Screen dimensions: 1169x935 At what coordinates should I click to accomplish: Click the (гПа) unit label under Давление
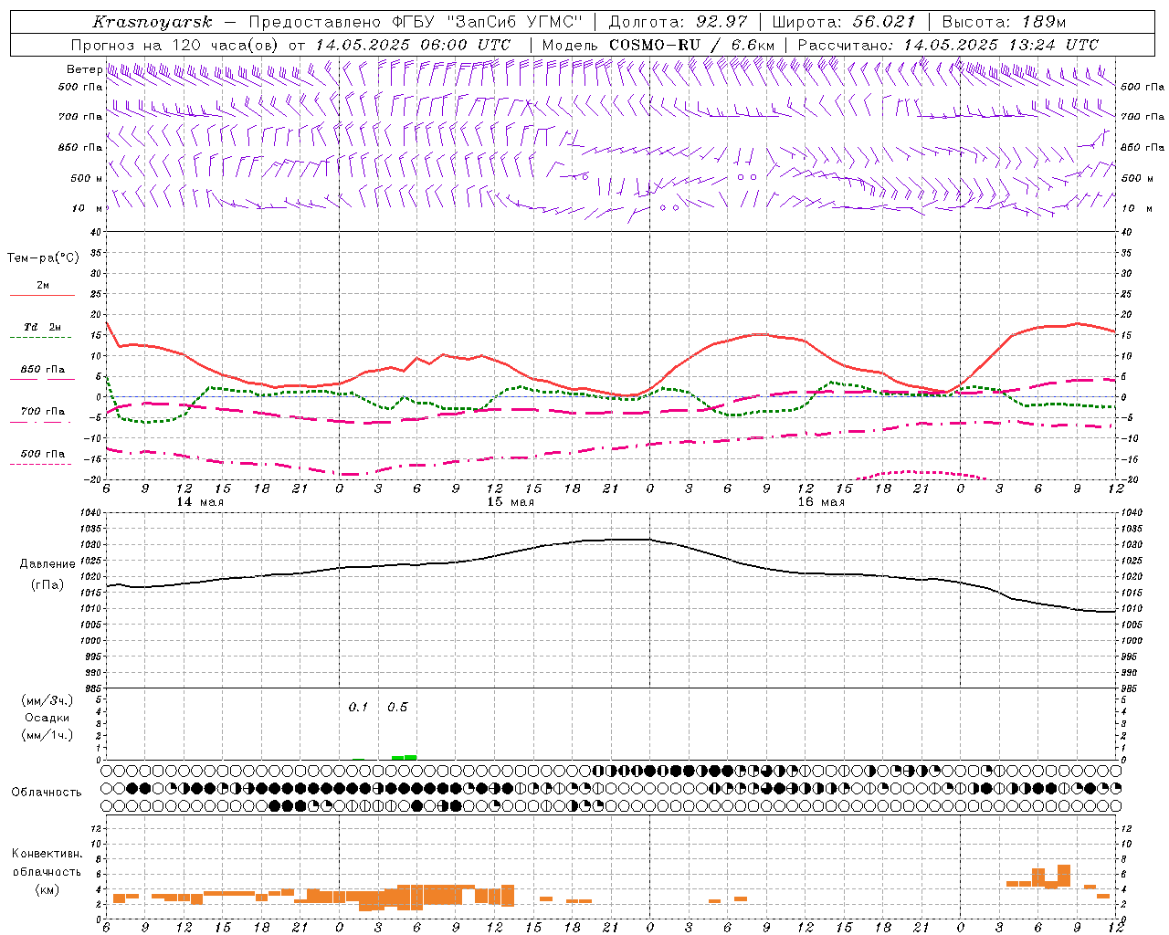click(x=47, y=585)
